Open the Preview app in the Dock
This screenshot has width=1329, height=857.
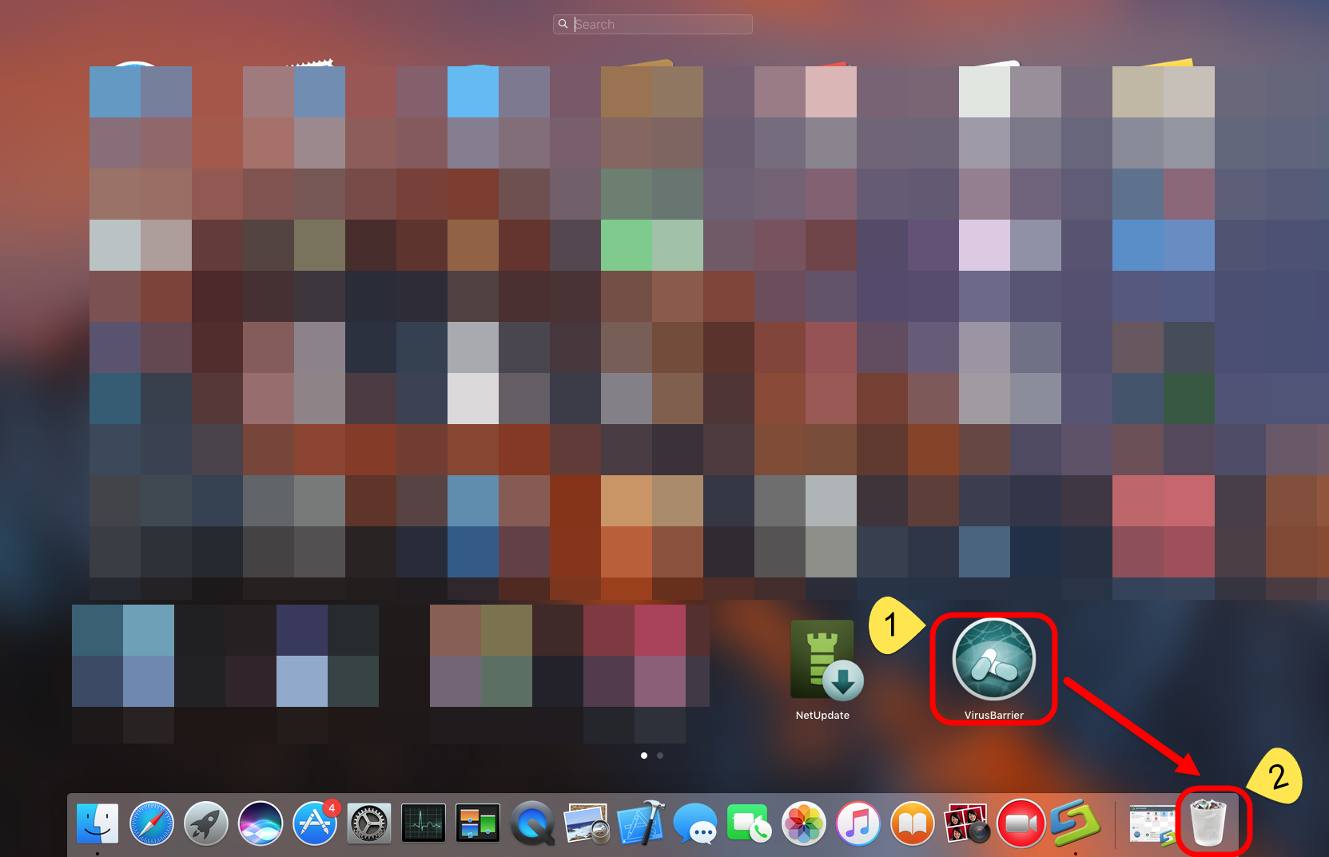coord(587,823)
